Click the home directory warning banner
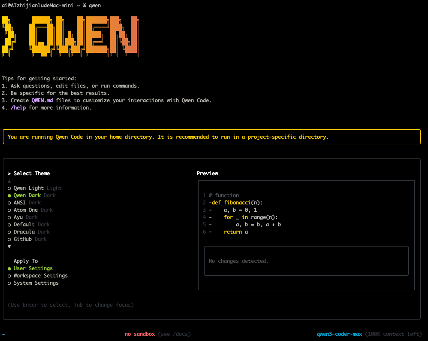Image resolution: width=428 pixels, height=341 pixels. 212,137
